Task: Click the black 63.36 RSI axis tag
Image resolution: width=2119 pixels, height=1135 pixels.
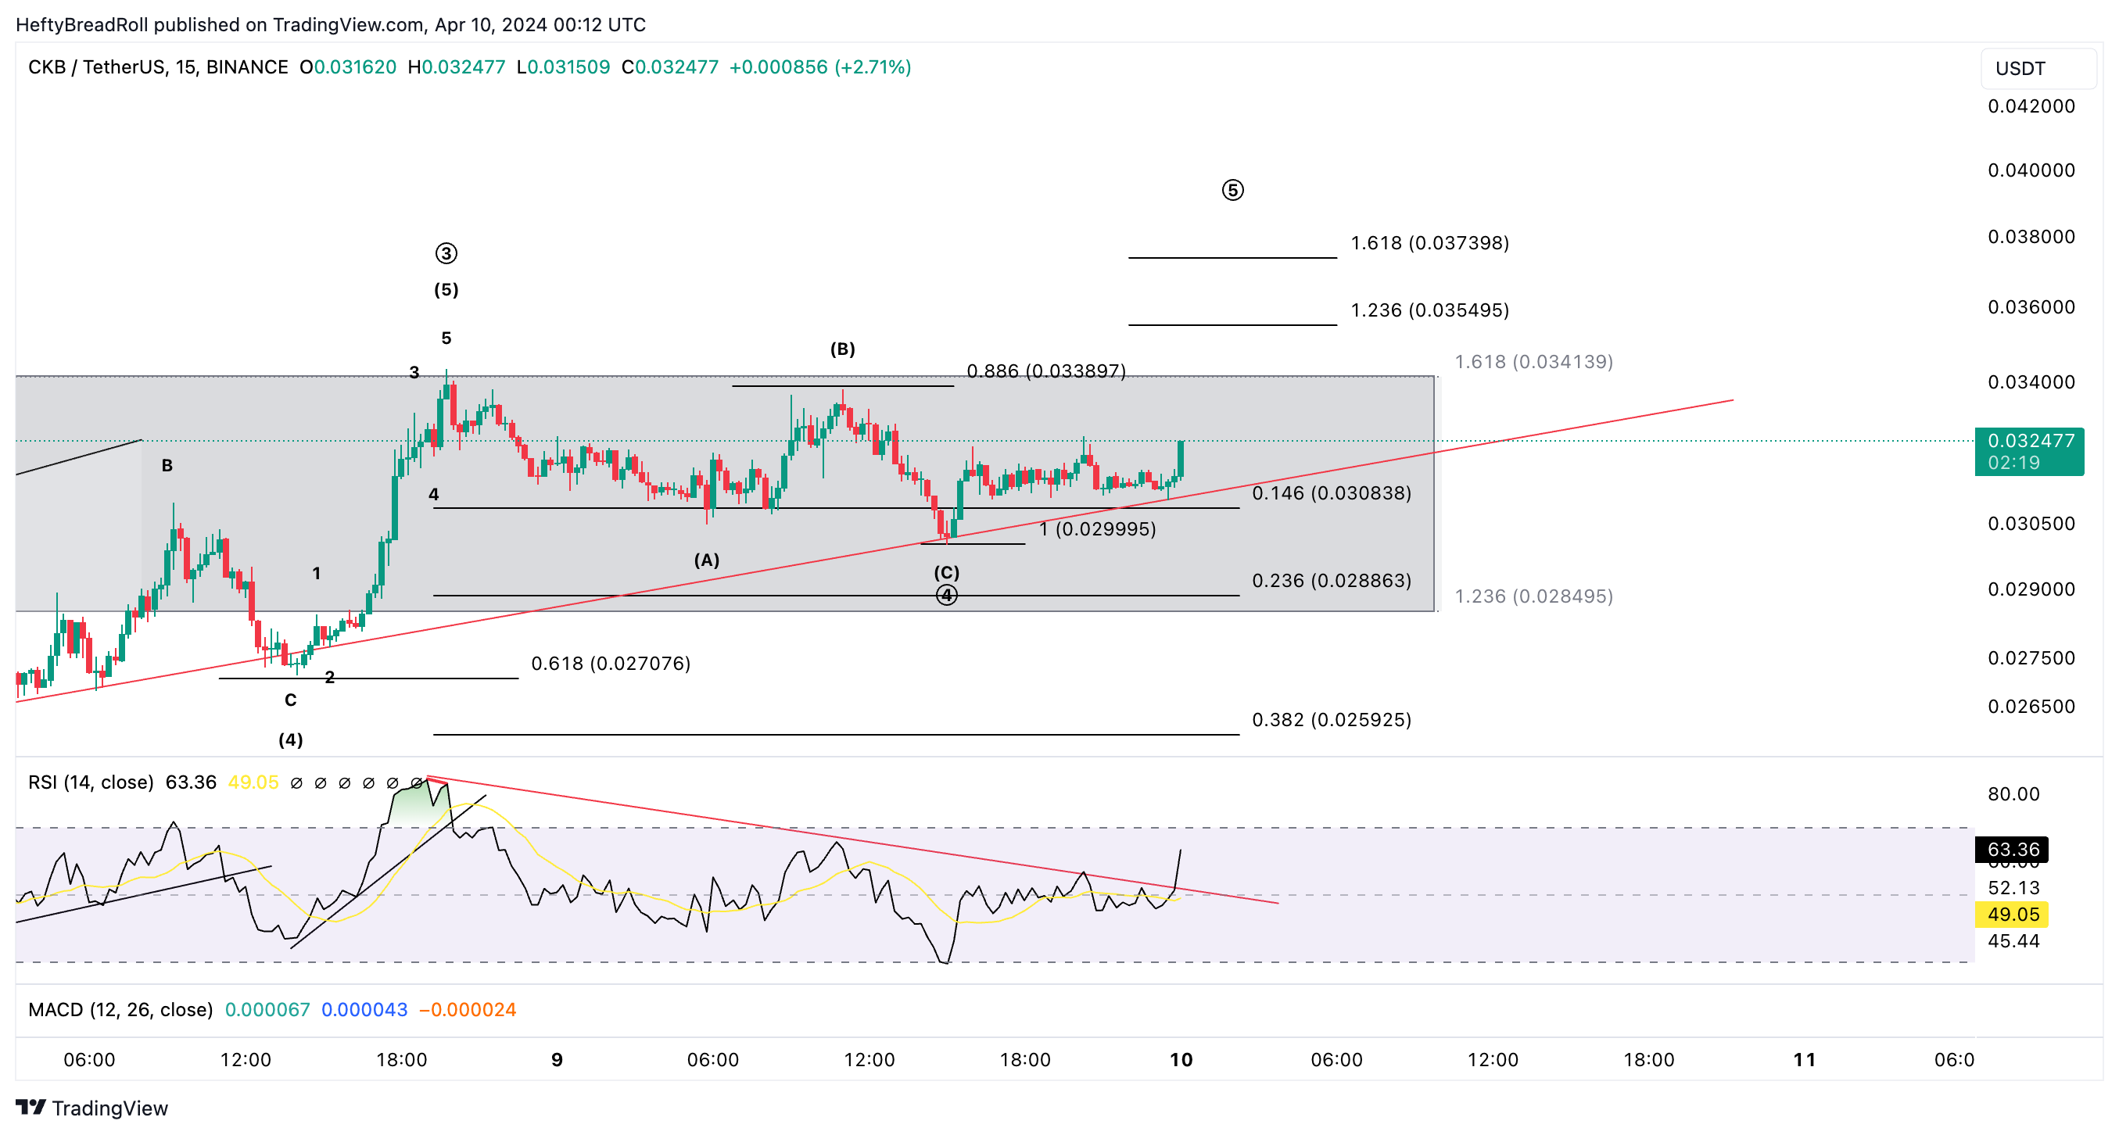Action: 2012,849
